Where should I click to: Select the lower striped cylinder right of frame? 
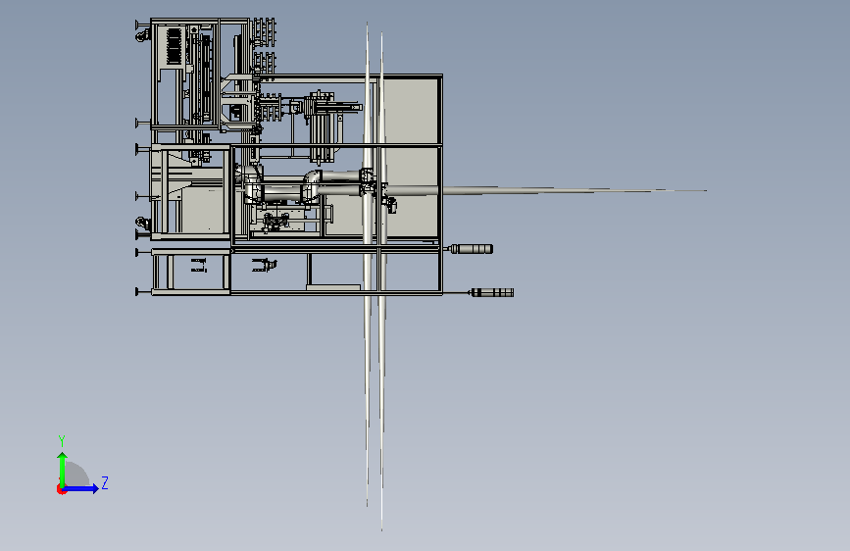(x=492, y=293)
